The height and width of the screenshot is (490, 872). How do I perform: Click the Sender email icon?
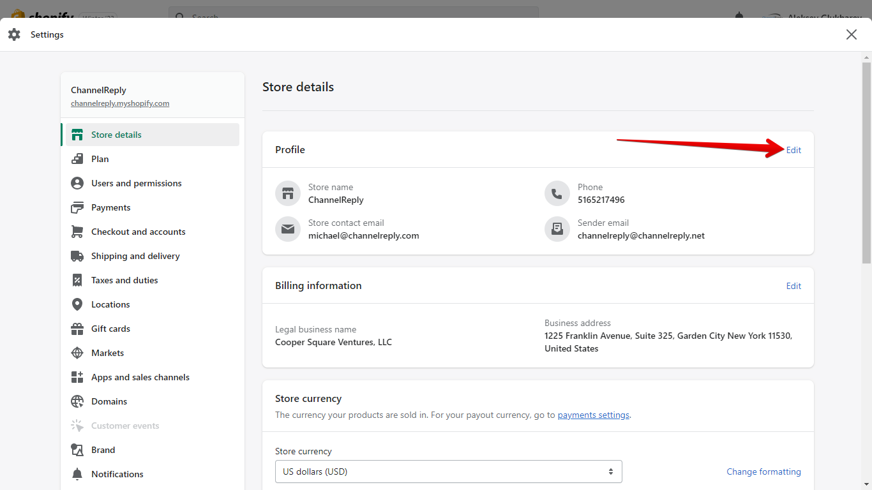pos(557,229)
